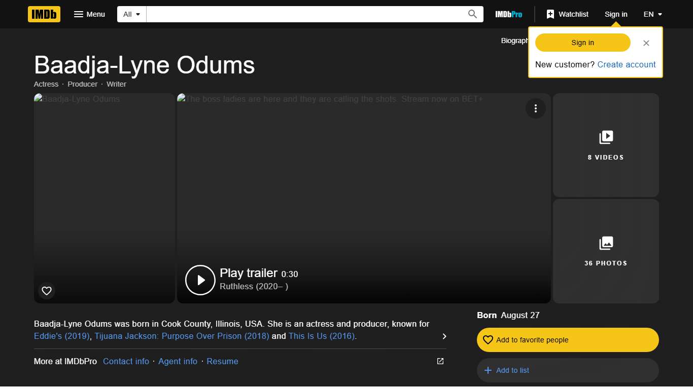Image resolution: width=693 pixels, height=389 pixels.
Task: Open the Watchlist via bookmark icon
Action: 550,14
